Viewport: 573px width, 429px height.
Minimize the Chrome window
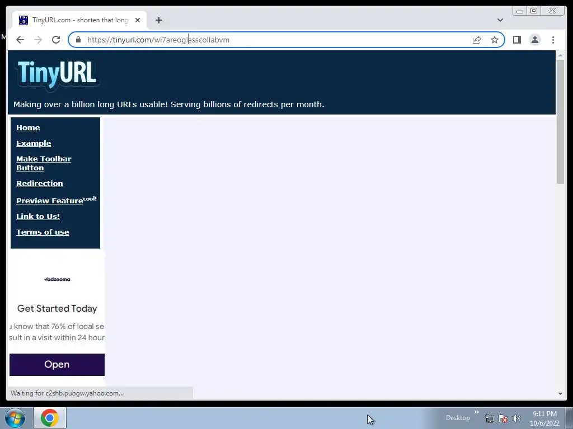pos(520,11)
